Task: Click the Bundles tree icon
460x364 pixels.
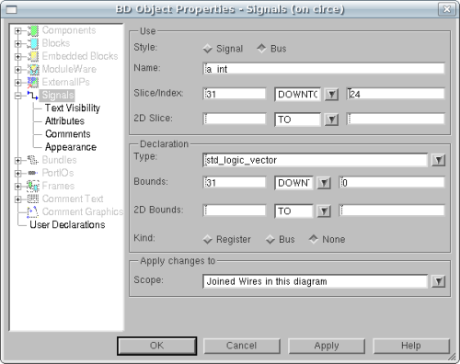Action: click(33, 160)
